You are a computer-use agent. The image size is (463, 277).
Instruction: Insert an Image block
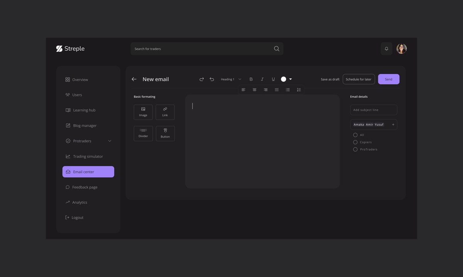tap(143, 112)
